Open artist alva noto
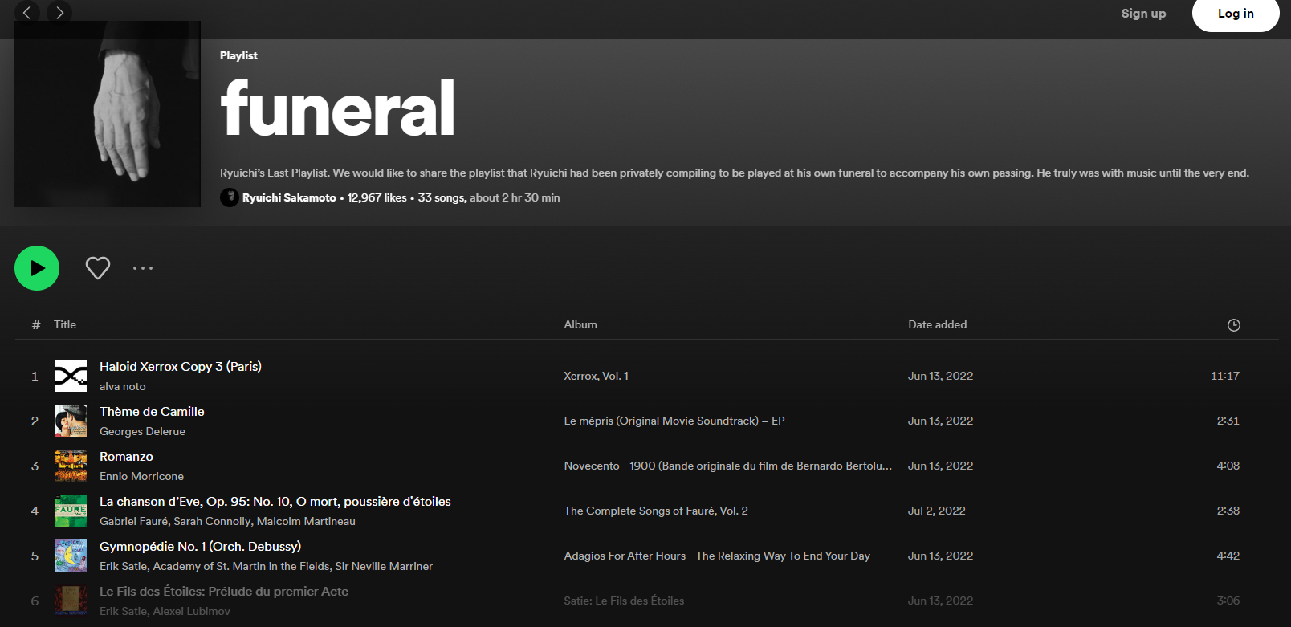 tap(123, 386)
